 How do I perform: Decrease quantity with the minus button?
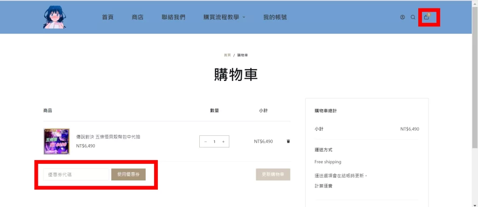pyautogui.click(x=205, y=142)
